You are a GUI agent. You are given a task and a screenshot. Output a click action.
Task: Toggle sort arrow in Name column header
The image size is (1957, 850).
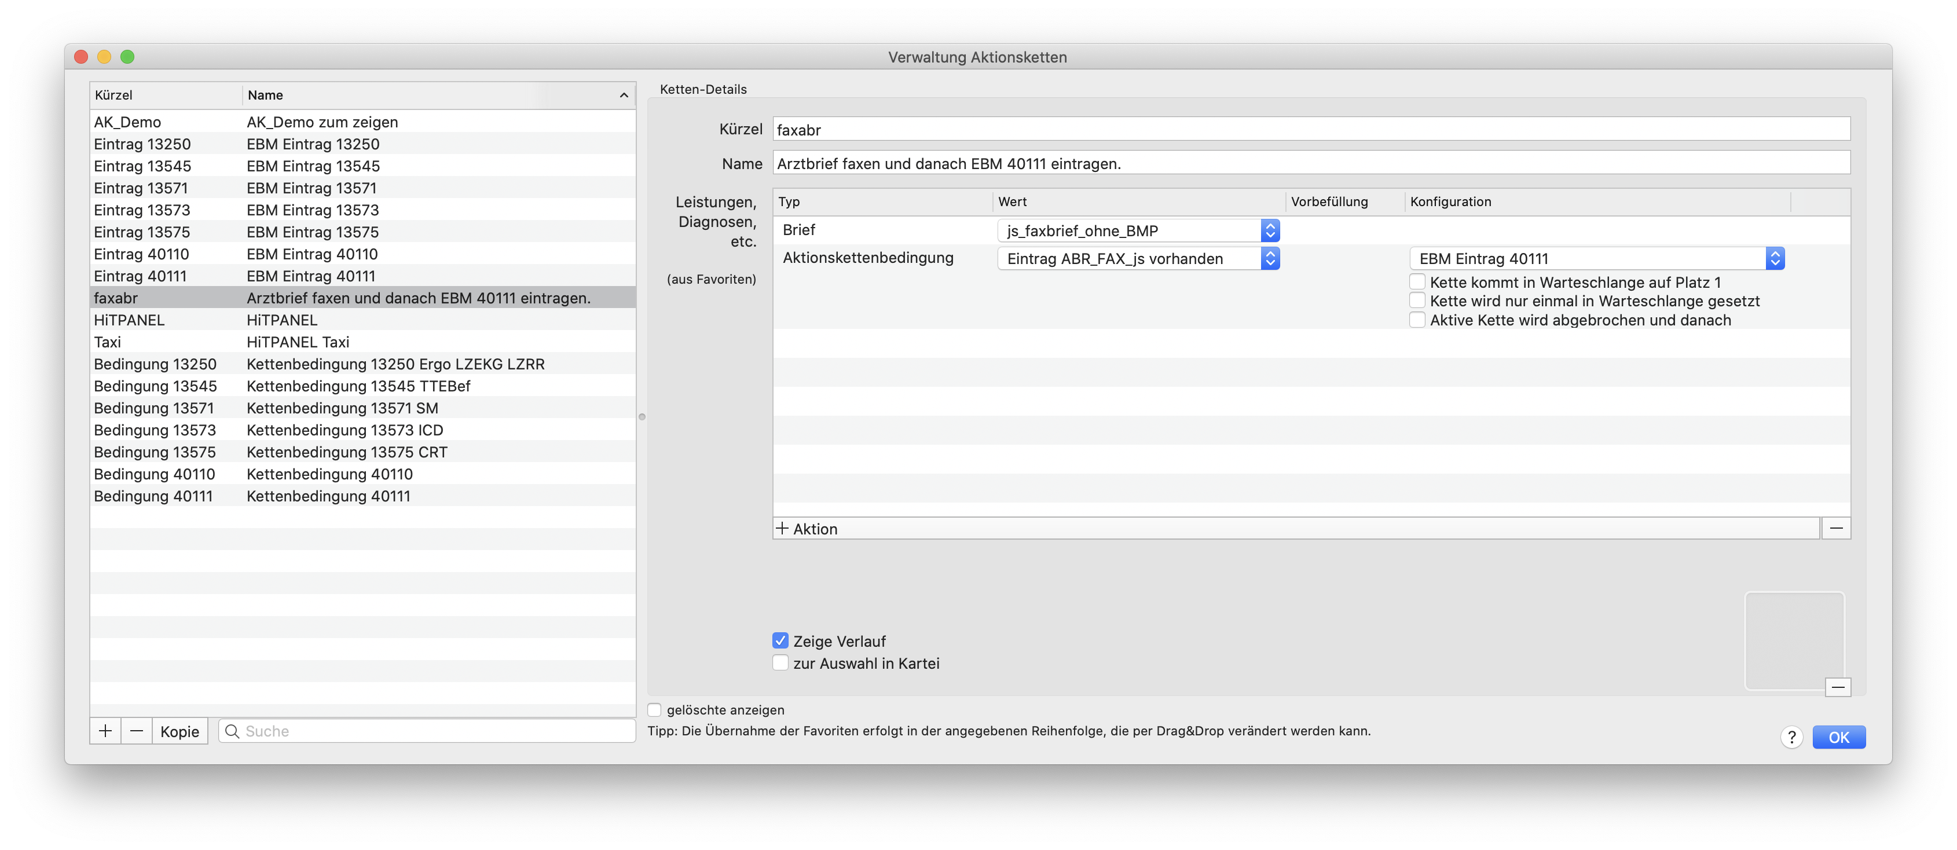[x=624, y=95]
